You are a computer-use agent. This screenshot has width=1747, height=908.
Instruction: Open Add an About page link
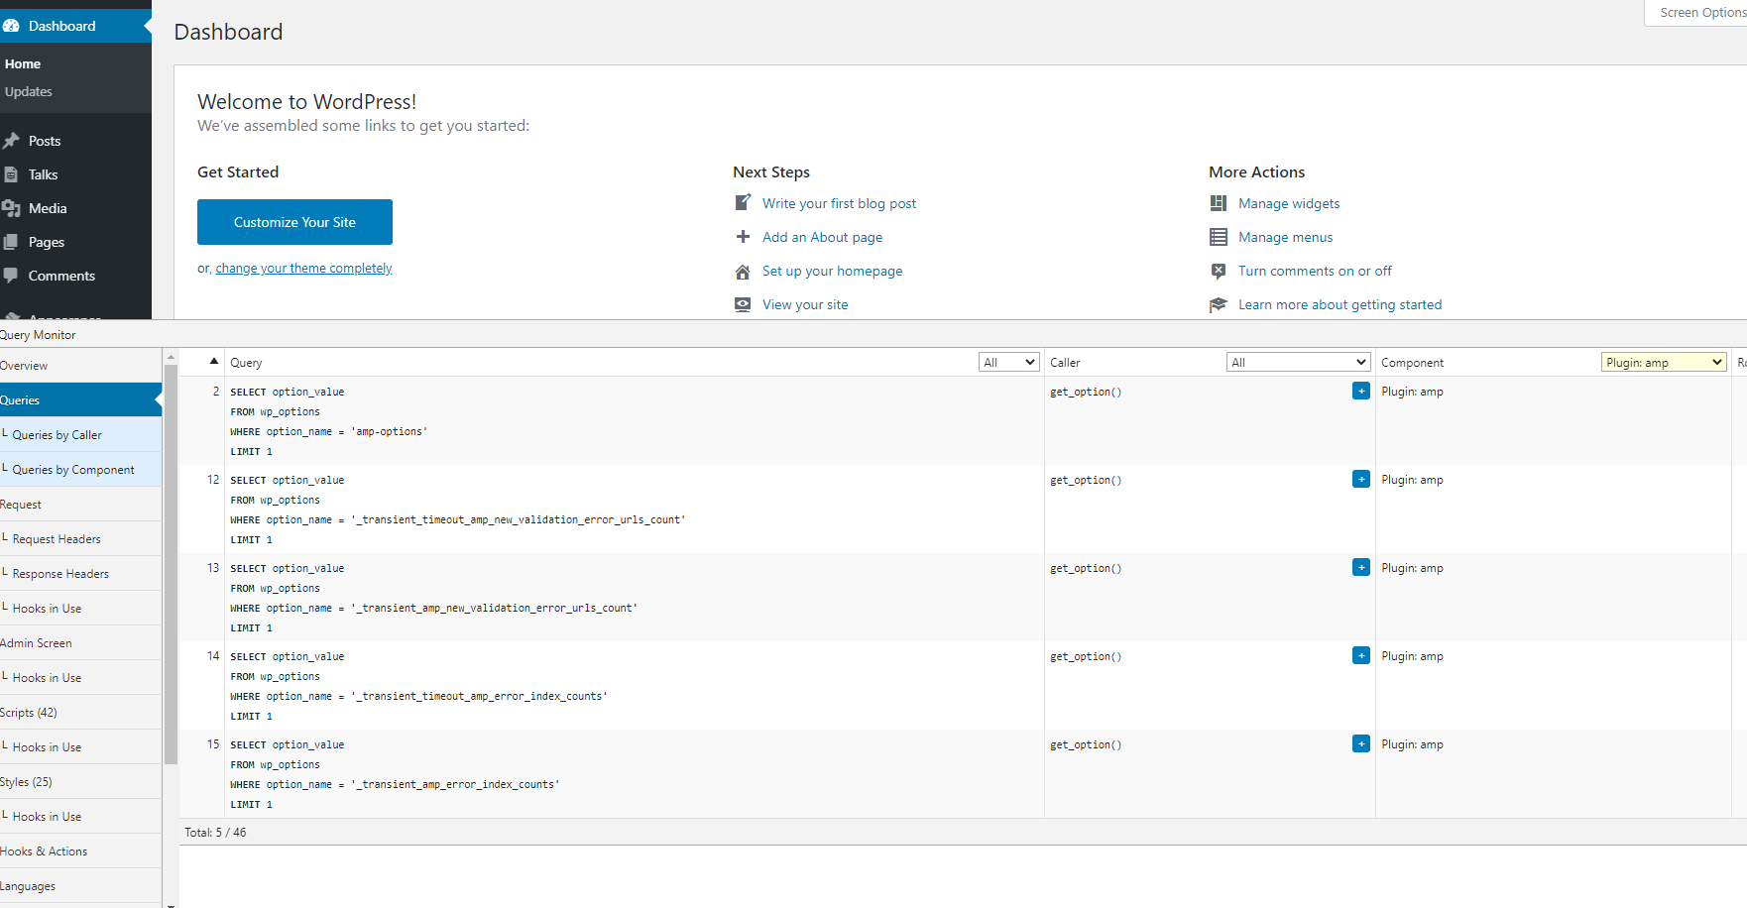(x=822, y=237)
